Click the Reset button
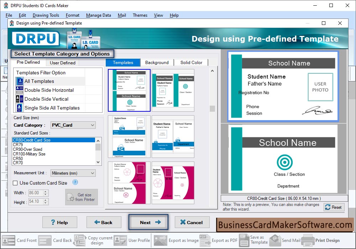 click(334, 207)
